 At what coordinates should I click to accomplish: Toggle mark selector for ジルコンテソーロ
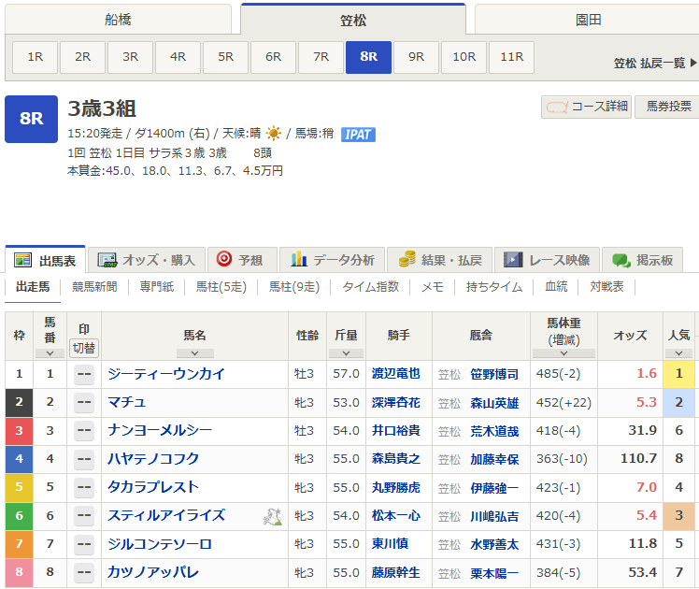point(84,544)
